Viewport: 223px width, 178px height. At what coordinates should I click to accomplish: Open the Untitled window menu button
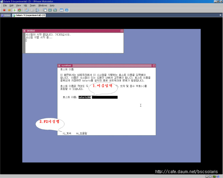point(24,31)
